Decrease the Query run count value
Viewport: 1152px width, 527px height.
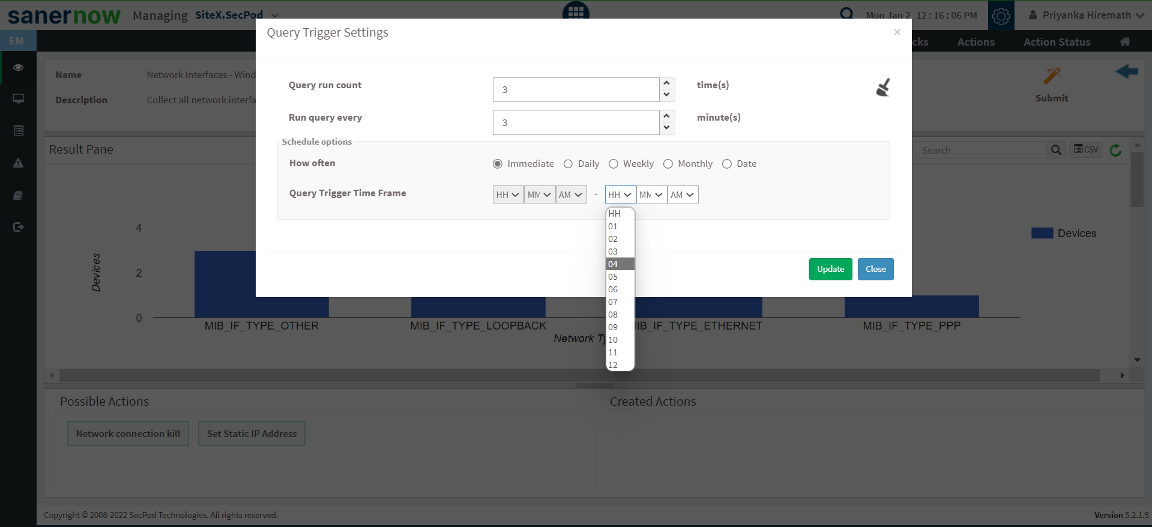tap(667, 95)
